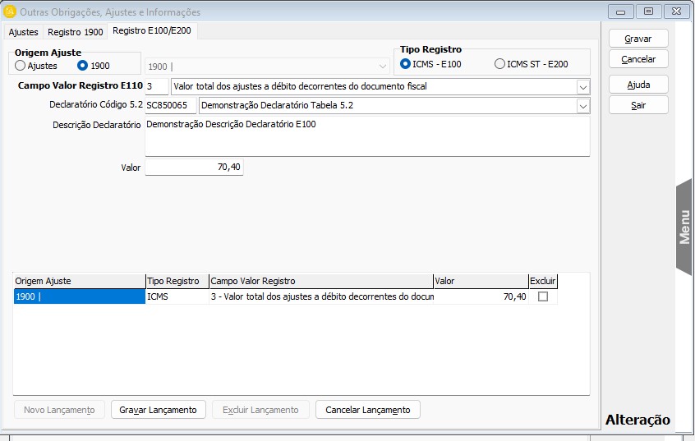Expand Campo Valor Registro E110 dropdown
The width and height of the screenshot is (695, 441).
coord(582,87)
